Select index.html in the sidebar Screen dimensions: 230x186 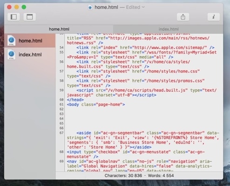pyautogui.click(x=30, y=54)
